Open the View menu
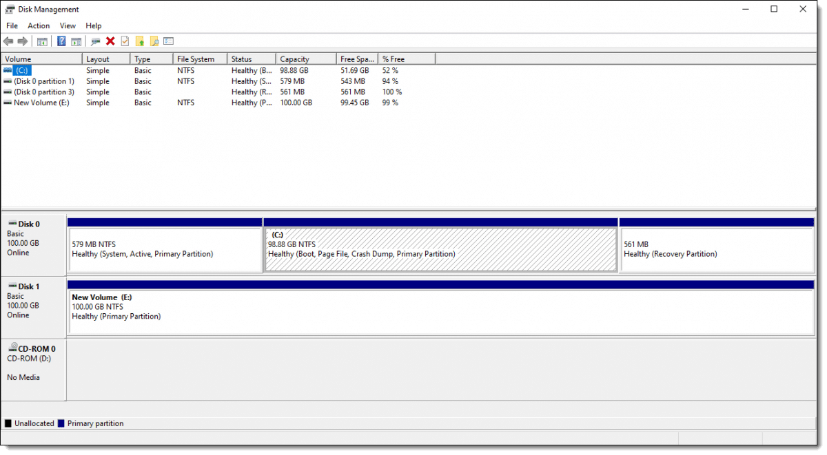Screen dimensions: 827x455 point(67,25)
